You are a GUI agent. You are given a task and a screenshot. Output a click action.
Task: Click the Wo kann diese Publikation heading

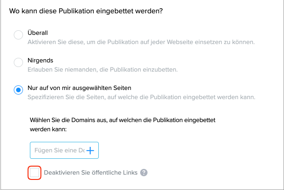coord(86,11)
